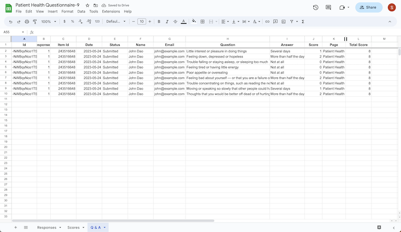Click the Borders icon
The width and height of the screenshot is (401, 232).
pos(202,22)
